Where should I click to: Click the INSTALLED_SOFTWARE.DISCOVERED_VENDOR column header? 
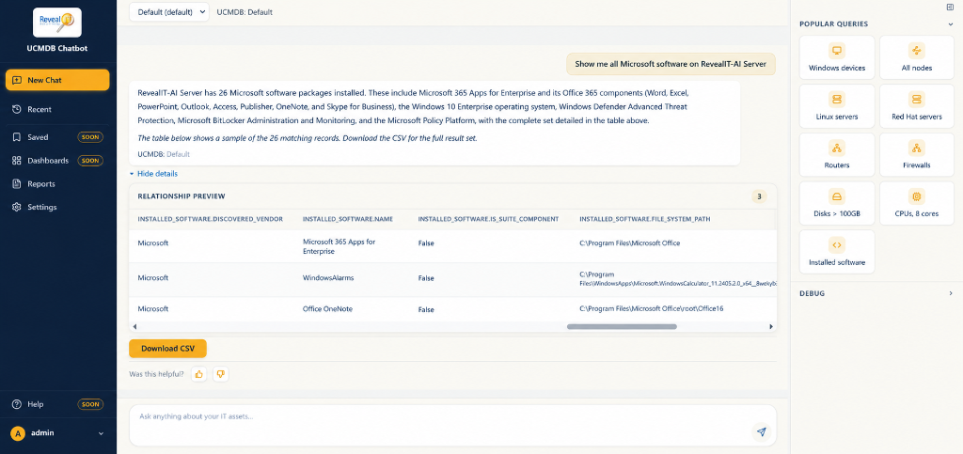210,219
